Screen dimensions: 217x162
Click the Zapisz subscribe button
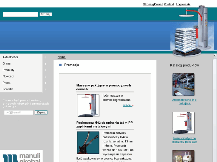41,112
